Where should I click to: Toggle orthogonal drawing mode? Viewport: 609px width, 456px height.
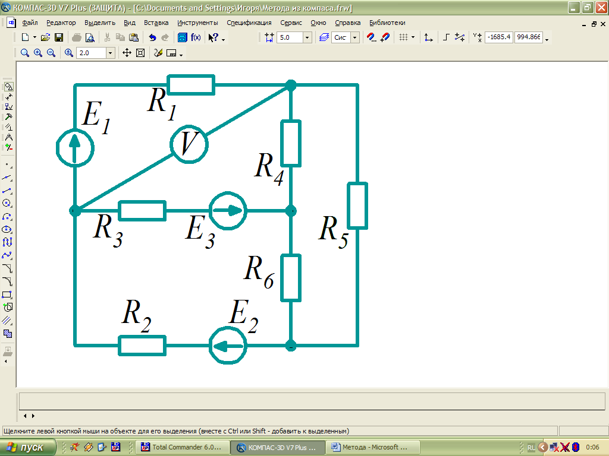tap(446, 37)
